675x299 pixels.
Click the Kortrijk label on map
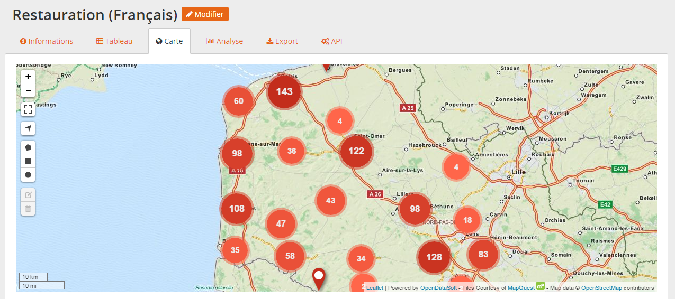559,114
